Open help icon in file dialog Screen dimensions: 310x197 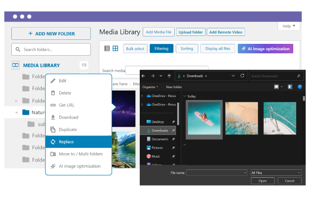[x=299, y=87]
